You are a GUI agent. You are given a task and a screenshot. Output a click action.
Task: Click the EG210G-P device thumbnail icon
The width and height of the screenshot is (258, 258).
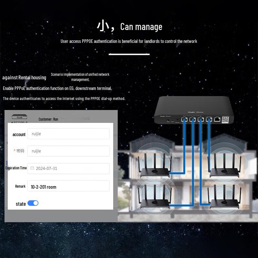20,116
